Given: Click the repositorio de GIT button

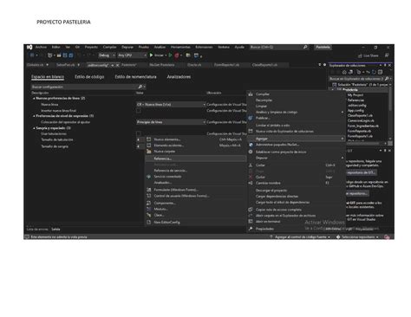Looking at the screenshot, I should pos(362,172).
